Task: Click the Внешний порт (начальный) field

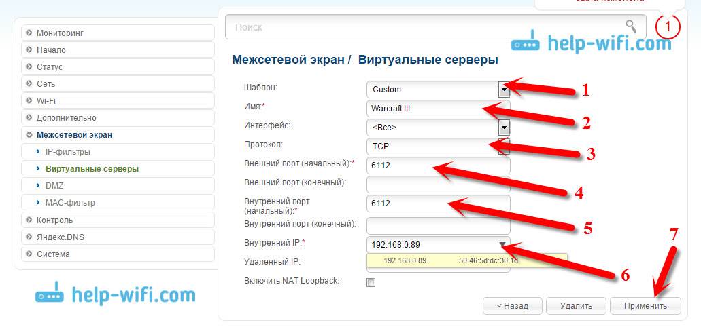Action: pyautogui.click(x=438, y=166)
